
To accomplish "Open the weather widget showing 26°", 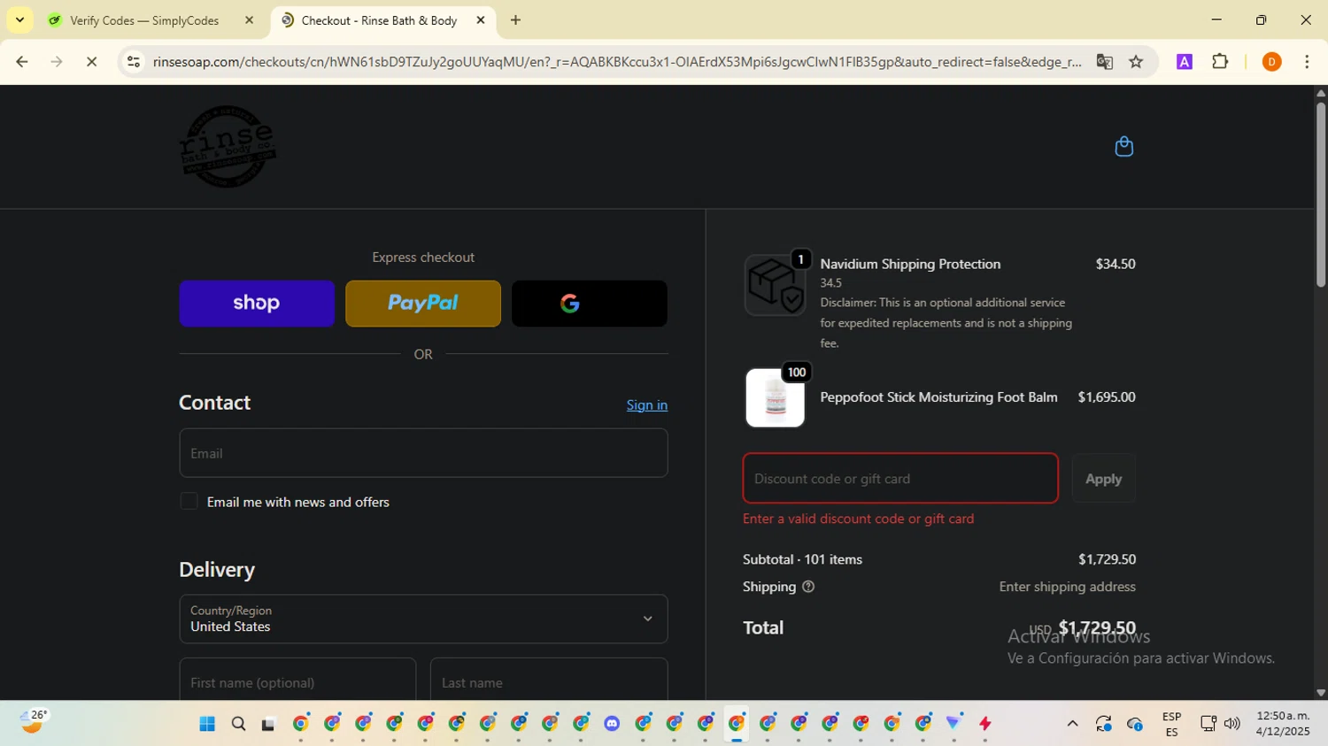I will point(34,722).
